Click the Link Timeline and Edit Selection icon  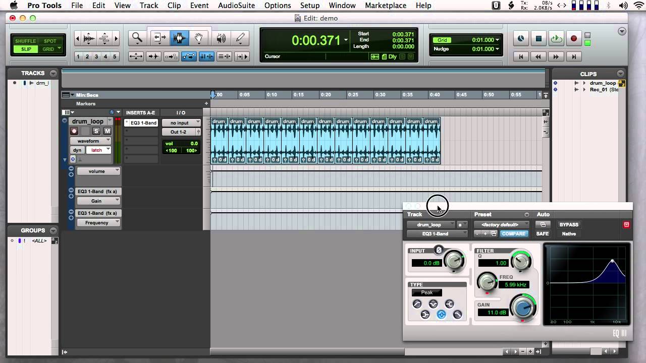tap(206, 56)
